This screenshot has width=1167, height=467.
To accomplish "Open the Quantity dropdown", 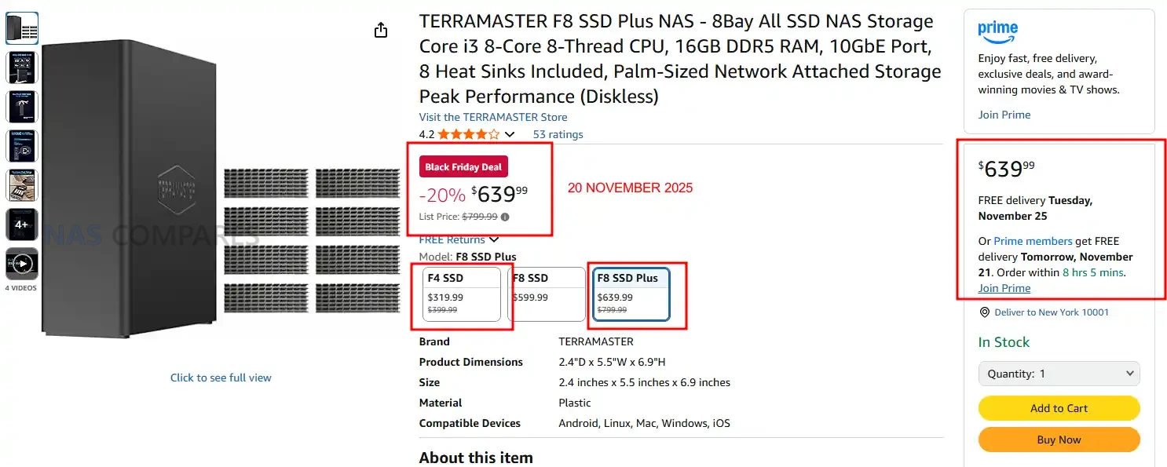I will point(1059,374).
